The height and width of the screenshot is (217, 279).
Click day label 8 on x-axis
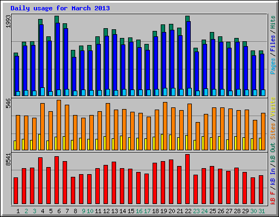[75, 211]
